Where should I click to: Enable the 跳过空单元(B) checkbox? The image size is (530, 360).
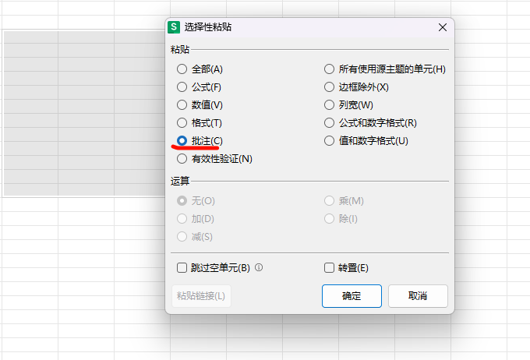pyautogui.click(x=182, y=268)
